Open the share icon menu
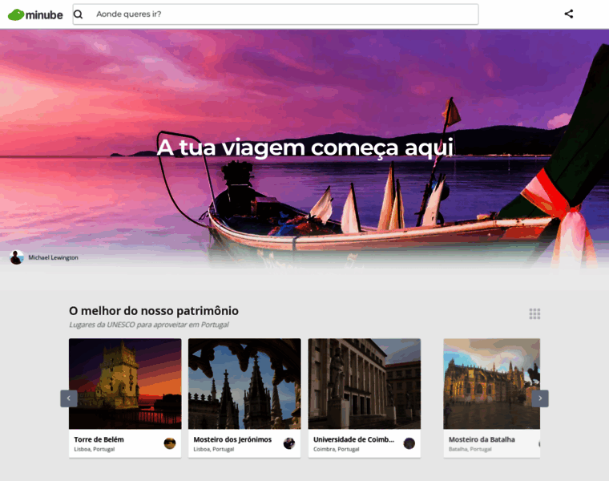The height and width of the screenshot is (481, 609). [569, 14]
